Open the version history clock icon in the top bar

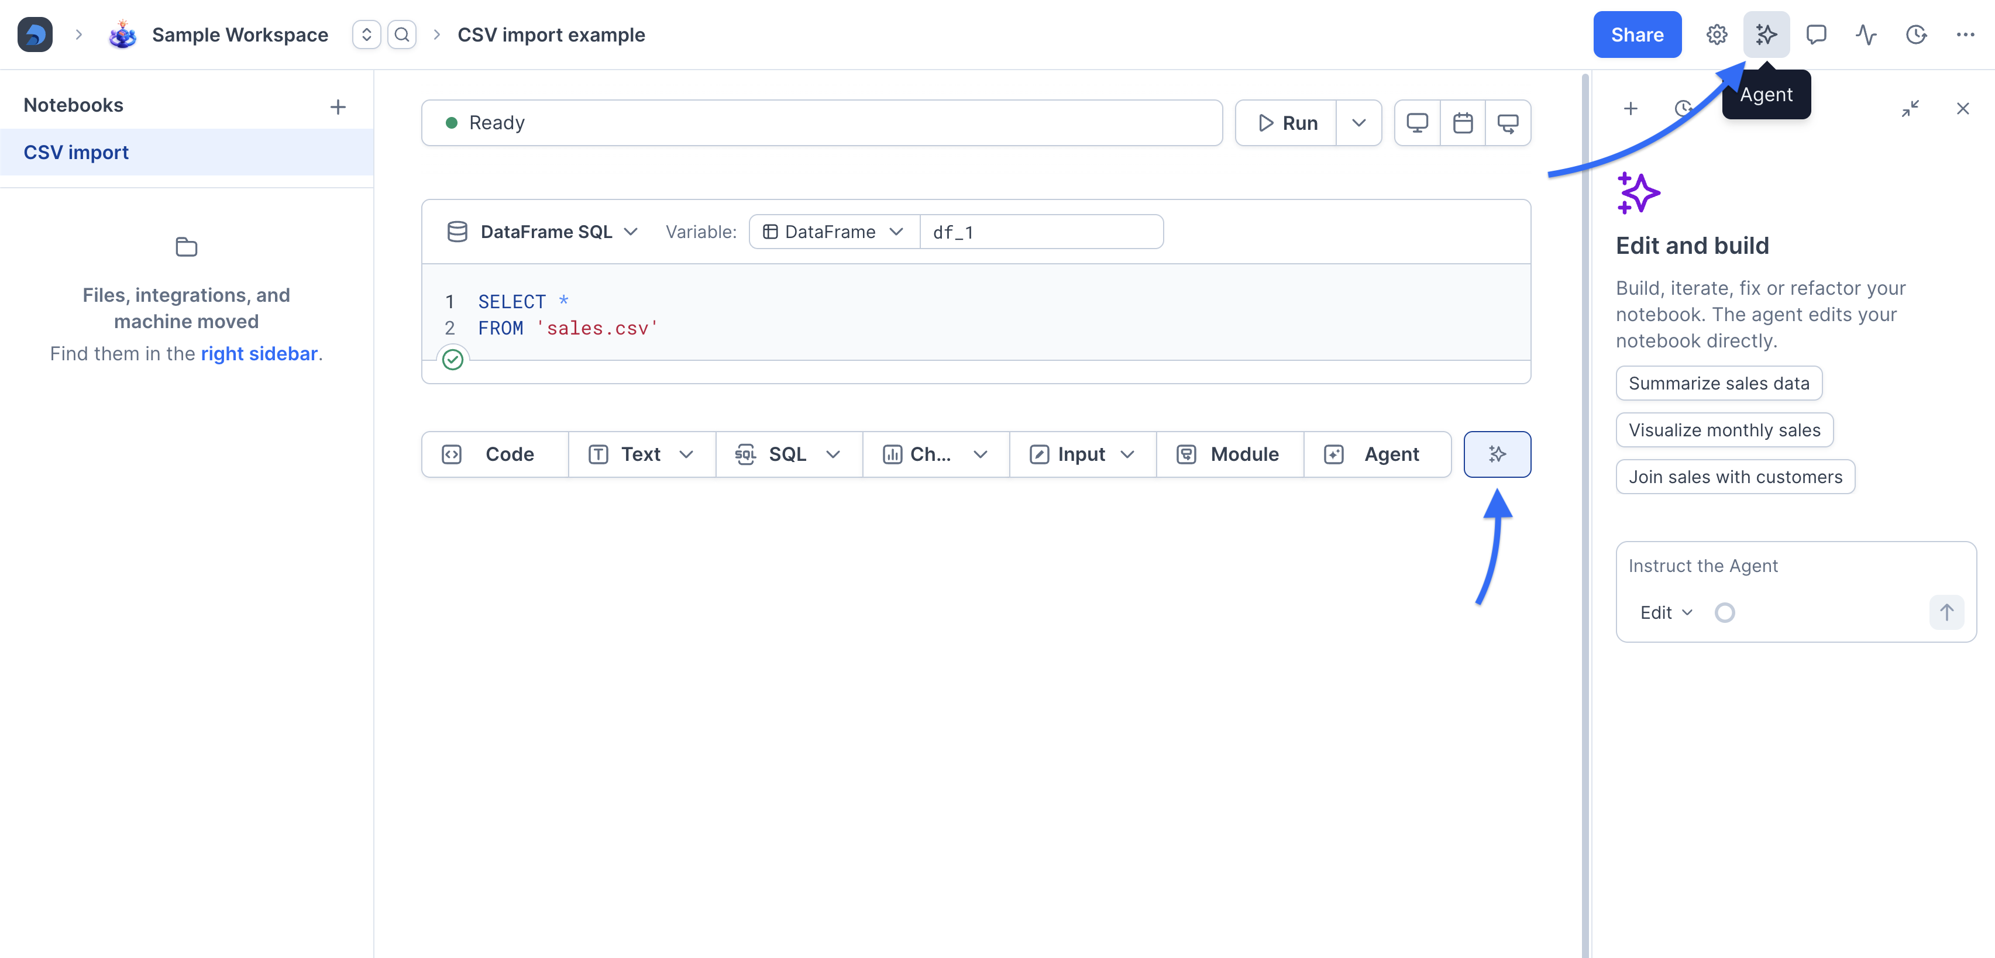[x=1916, y=35]
